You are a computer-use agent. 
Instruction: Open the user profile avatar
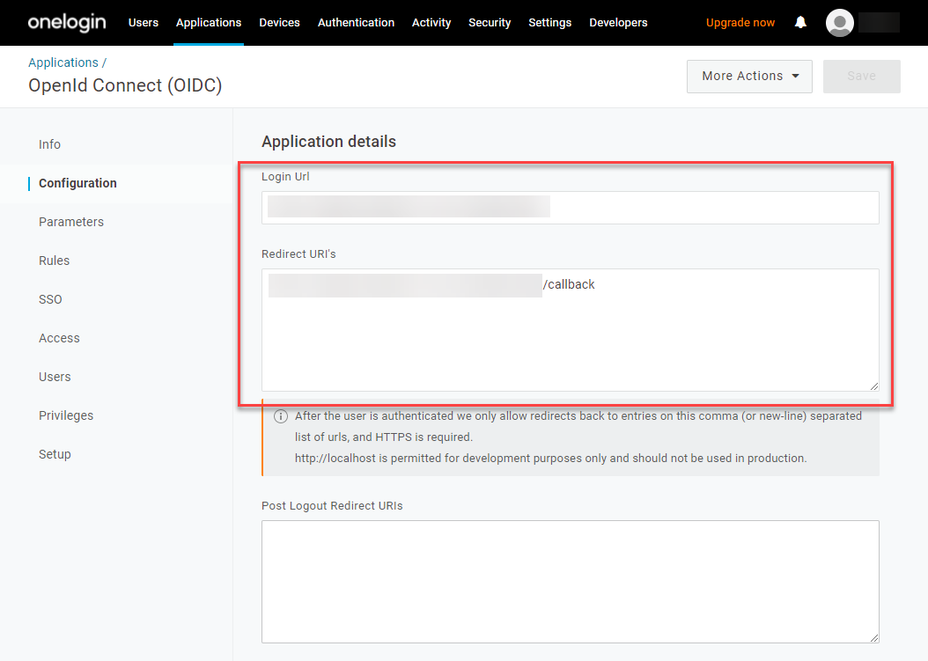click(839, 23)
